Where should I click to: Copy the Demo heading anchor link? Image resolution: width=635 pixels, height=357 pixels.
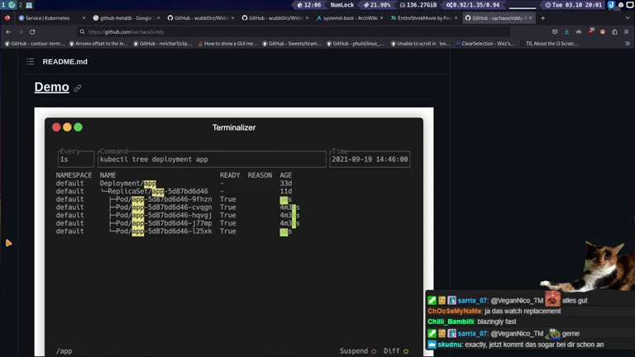coord(78,88)
